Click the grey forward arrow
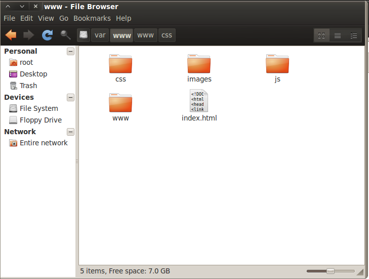 coord(29,35)
